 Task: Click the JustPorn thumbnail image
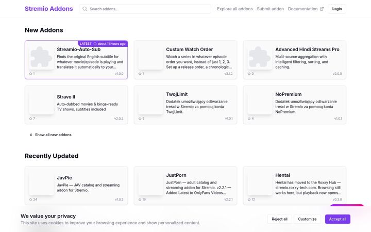150,183
